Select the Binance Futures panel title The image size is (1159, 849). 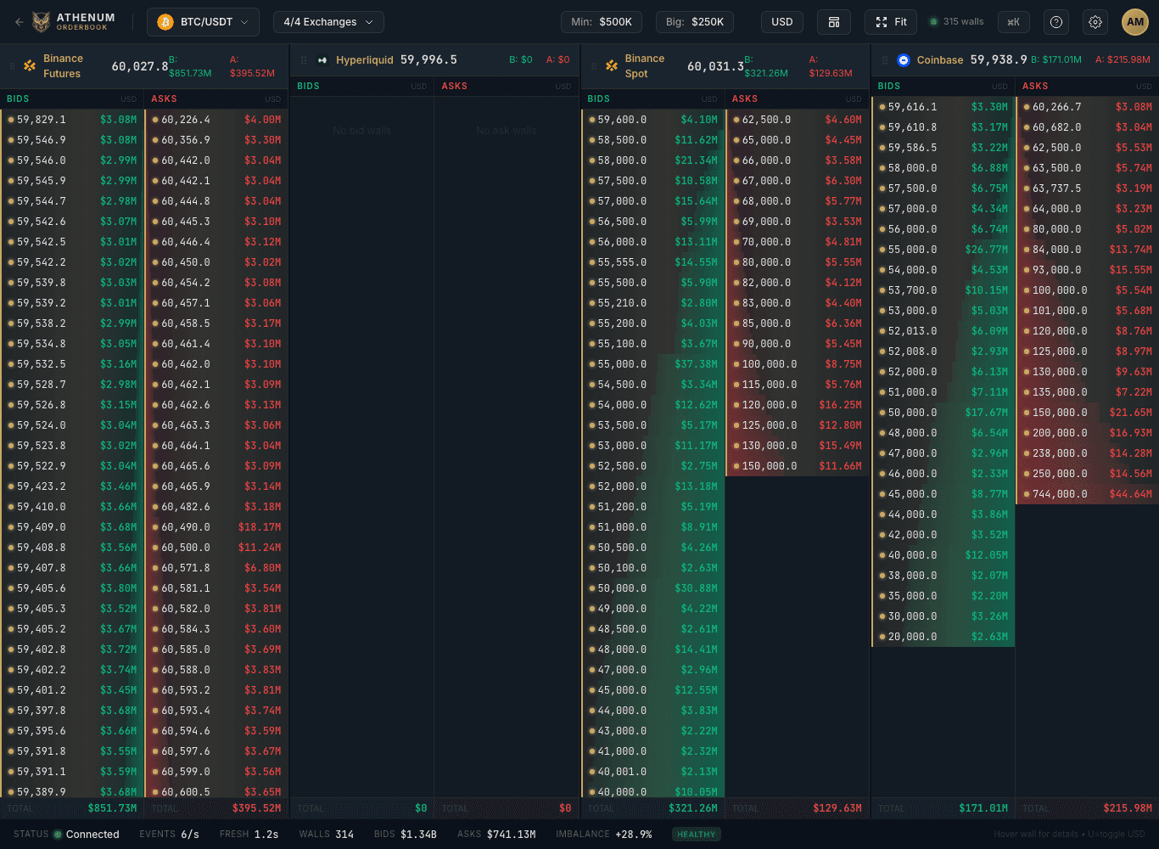pyautogui.click(x=63, y=66)
